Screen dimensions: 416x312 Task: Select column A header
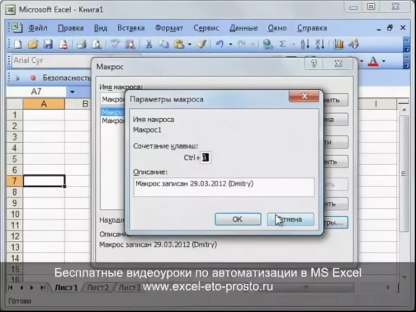(x=44, y=104)
